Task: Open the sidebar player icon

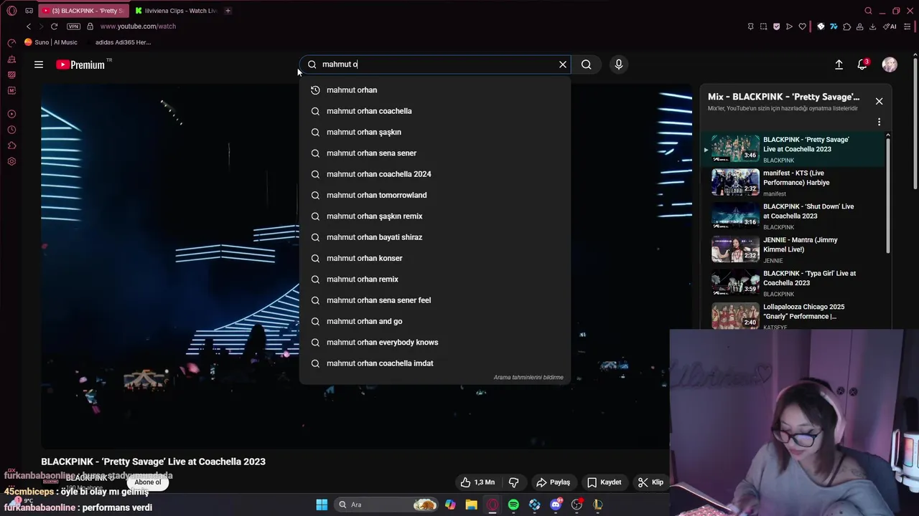Action: [x=11, y=114]
